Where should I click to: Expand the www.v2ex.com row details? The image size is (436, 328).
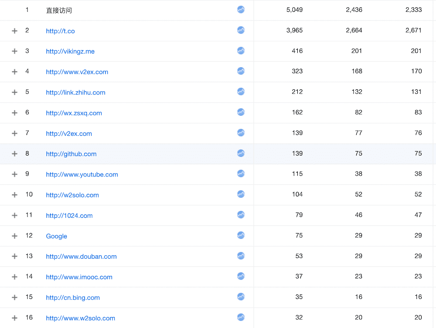coord(14,72)
